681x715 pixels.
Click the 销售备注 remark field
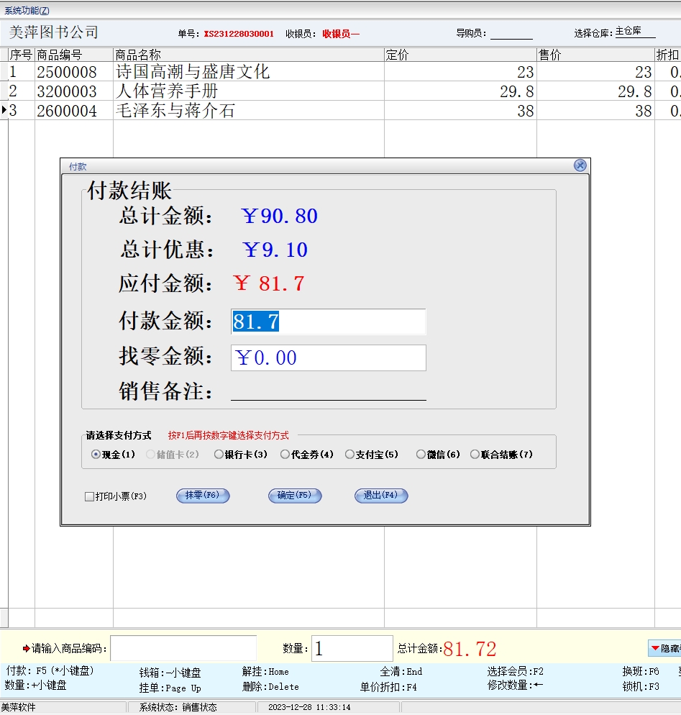(328, 391)
